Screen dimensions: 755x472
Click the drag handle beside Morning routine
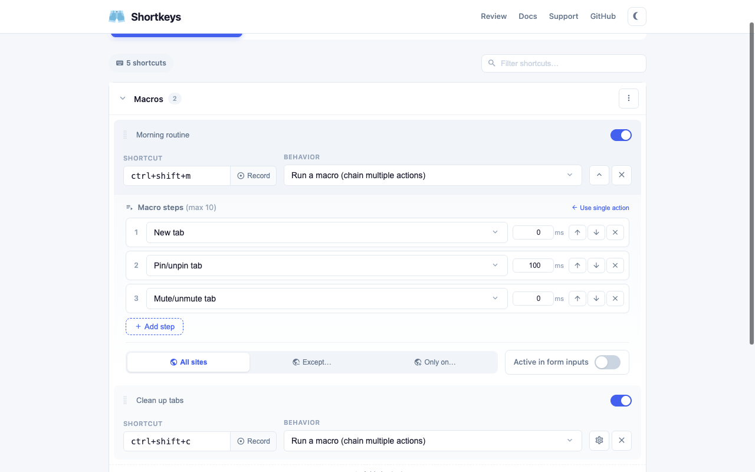click(124, 135)
